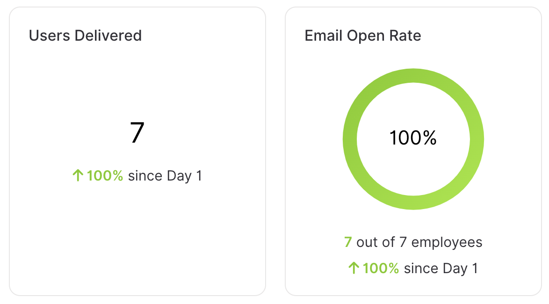Click the top arc of the green ring
Screen dimensions: 549x304
(413, 76)
